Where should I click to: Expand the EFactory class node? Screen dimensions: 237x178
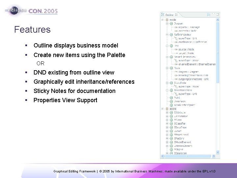point(167,138)
